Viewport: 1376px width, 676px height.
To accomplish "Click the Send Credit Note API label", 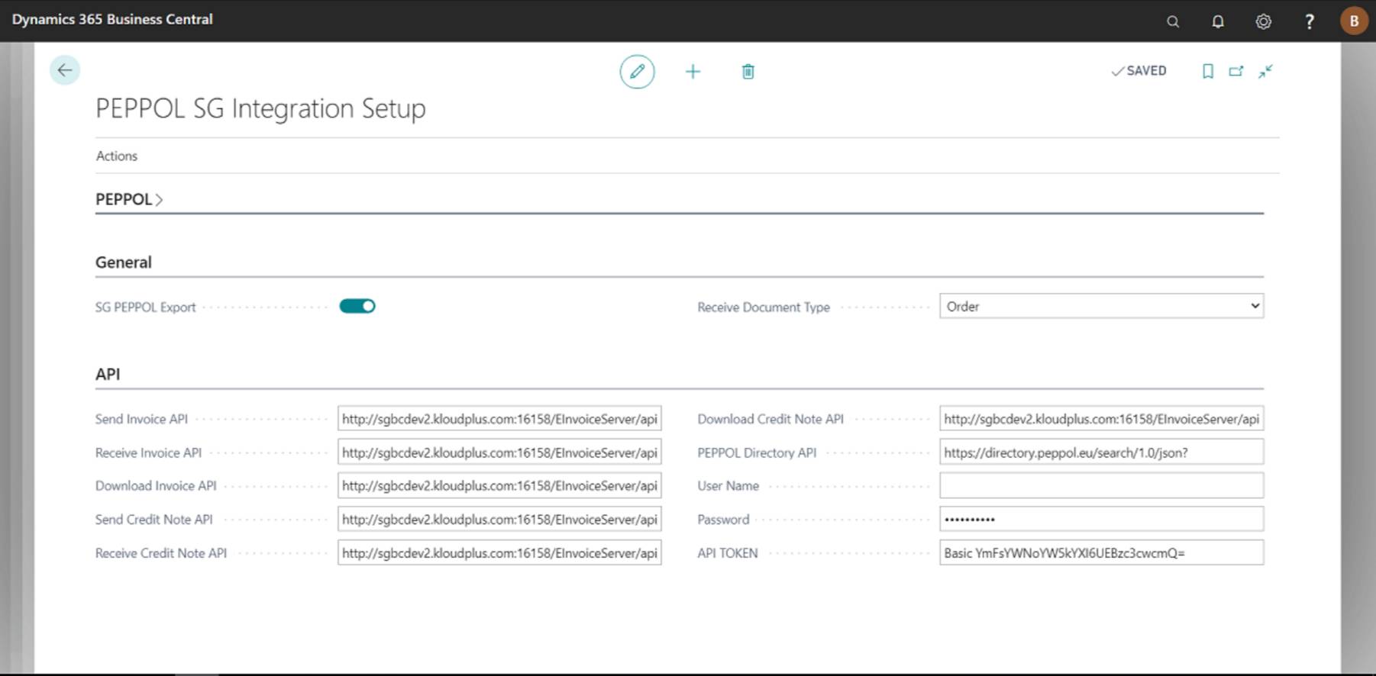I will pyautogui.click(x=154, y=519).
